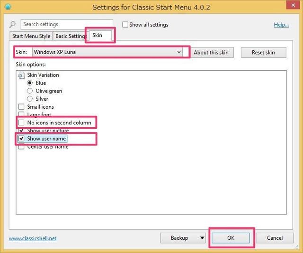
Task: Visit the www.classicshell.net link
Action: [x=33, y=238]
